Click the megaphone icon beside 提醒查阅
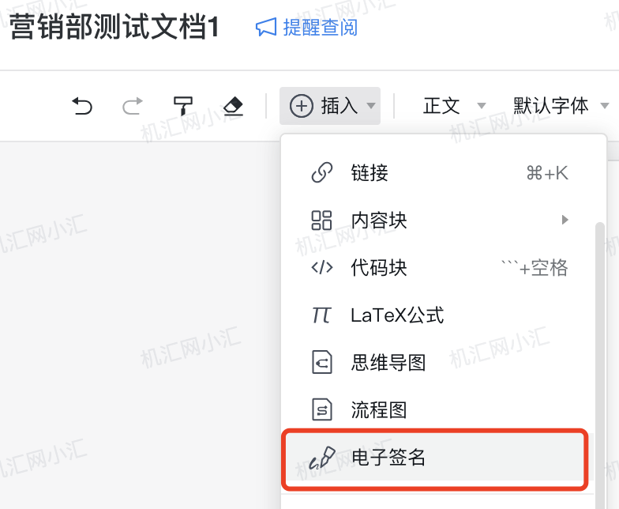The height and width of the screenshot is (509, 619). click(x=266, y=27)
